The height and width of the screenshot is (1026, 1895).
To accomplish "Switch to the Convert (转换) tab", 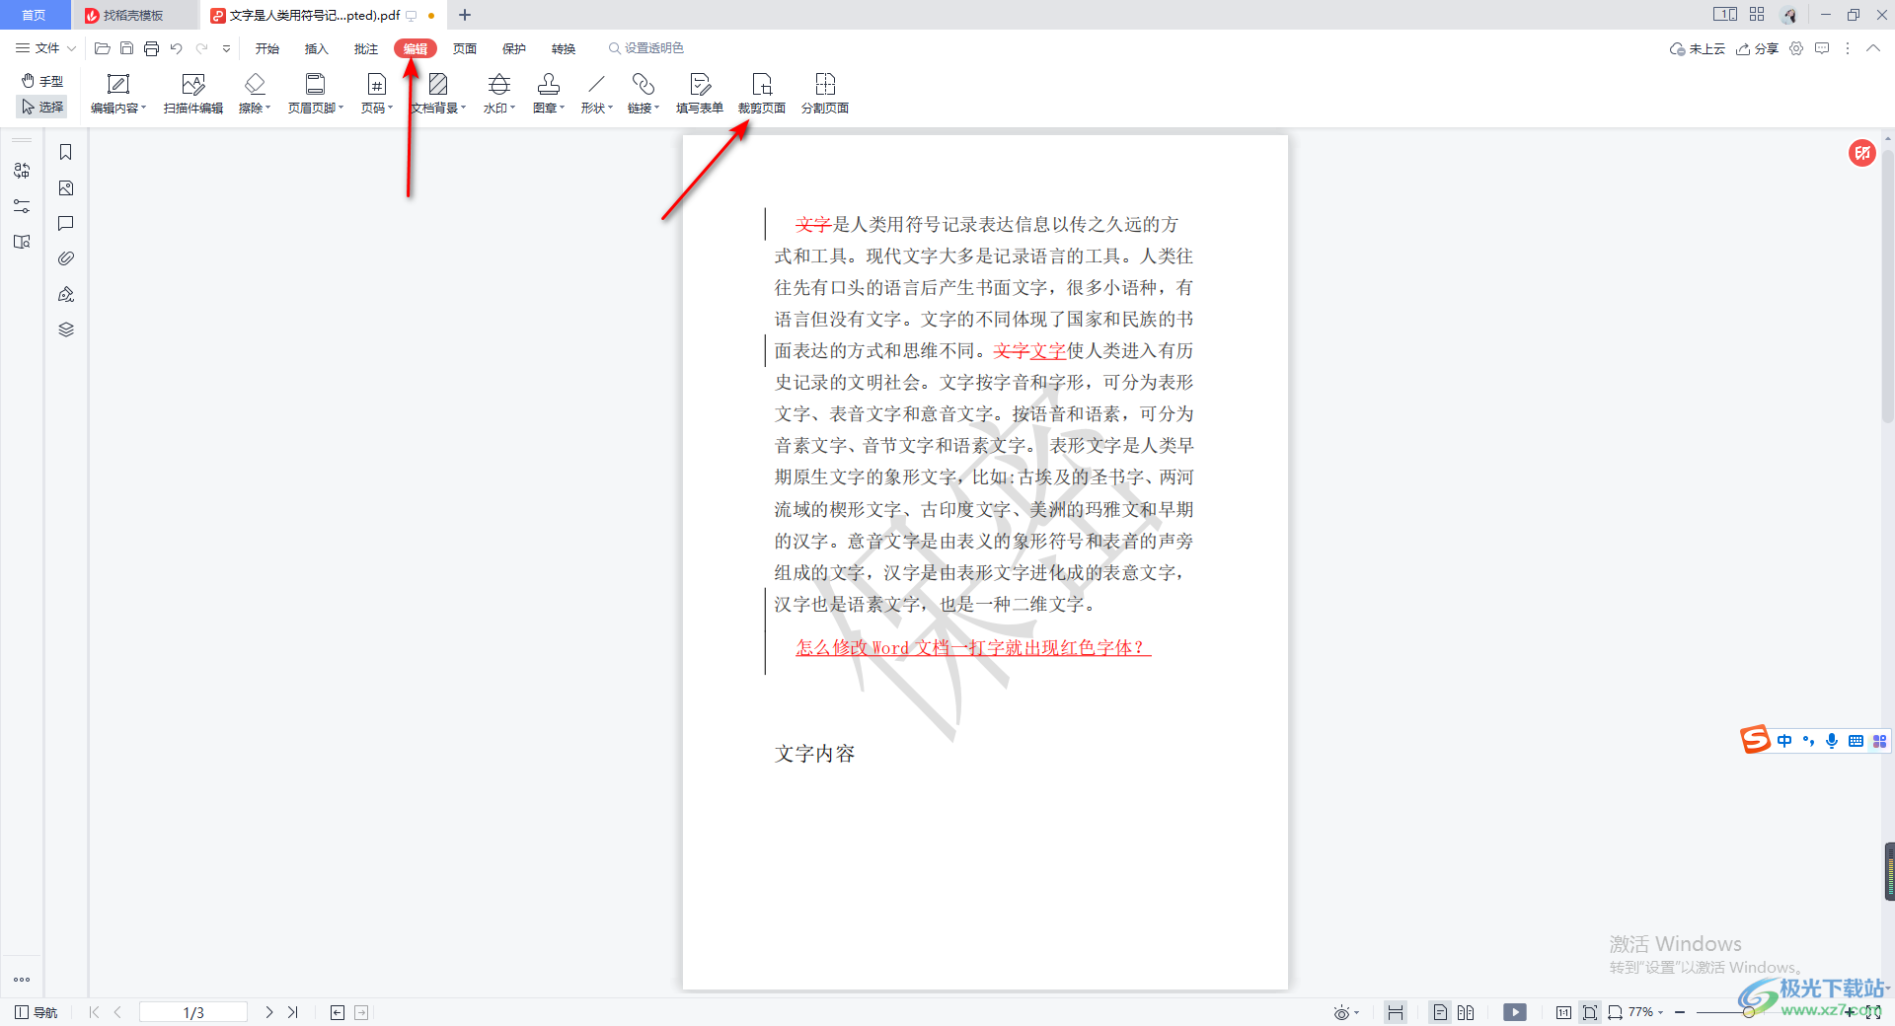I will coord(564,48).
